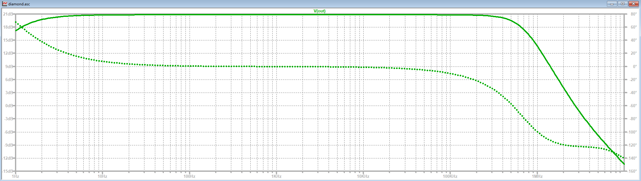Click the 10KHz frequency axis label
Screen dimensions: 641x181
363,176
